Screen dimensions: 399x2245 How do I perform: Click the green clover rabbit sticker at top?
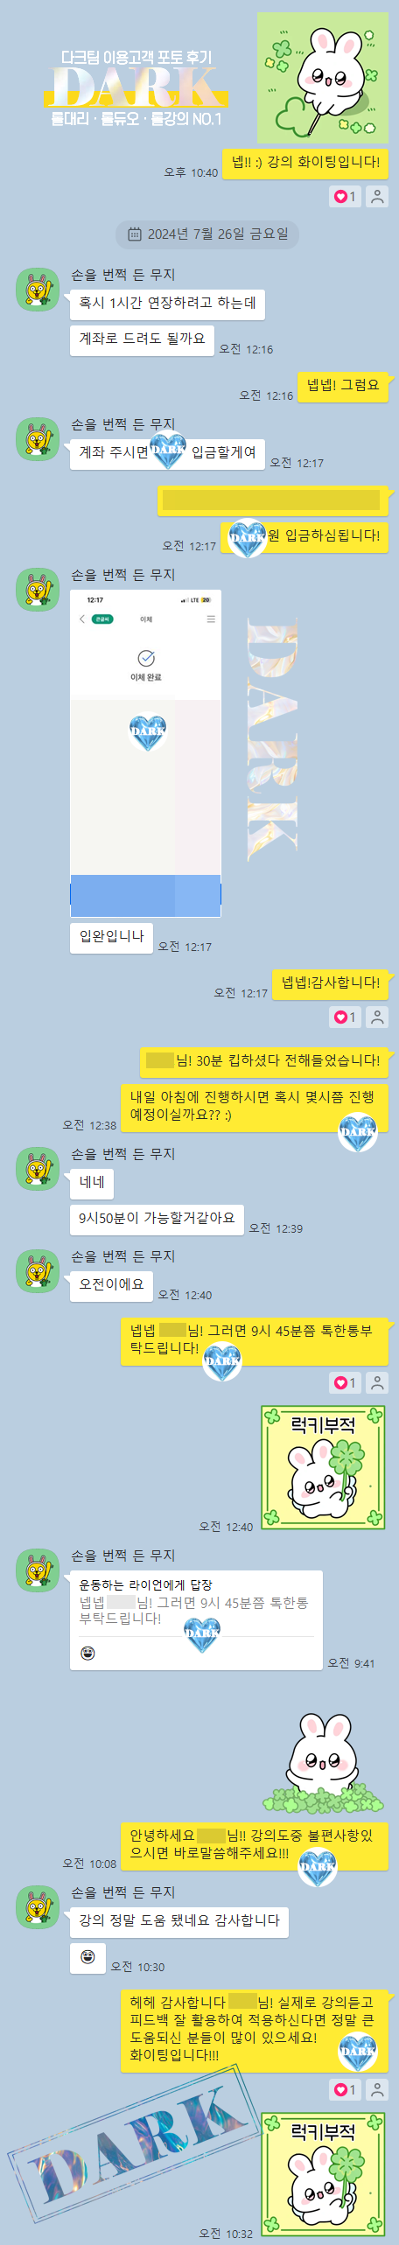tap(322, 78)
